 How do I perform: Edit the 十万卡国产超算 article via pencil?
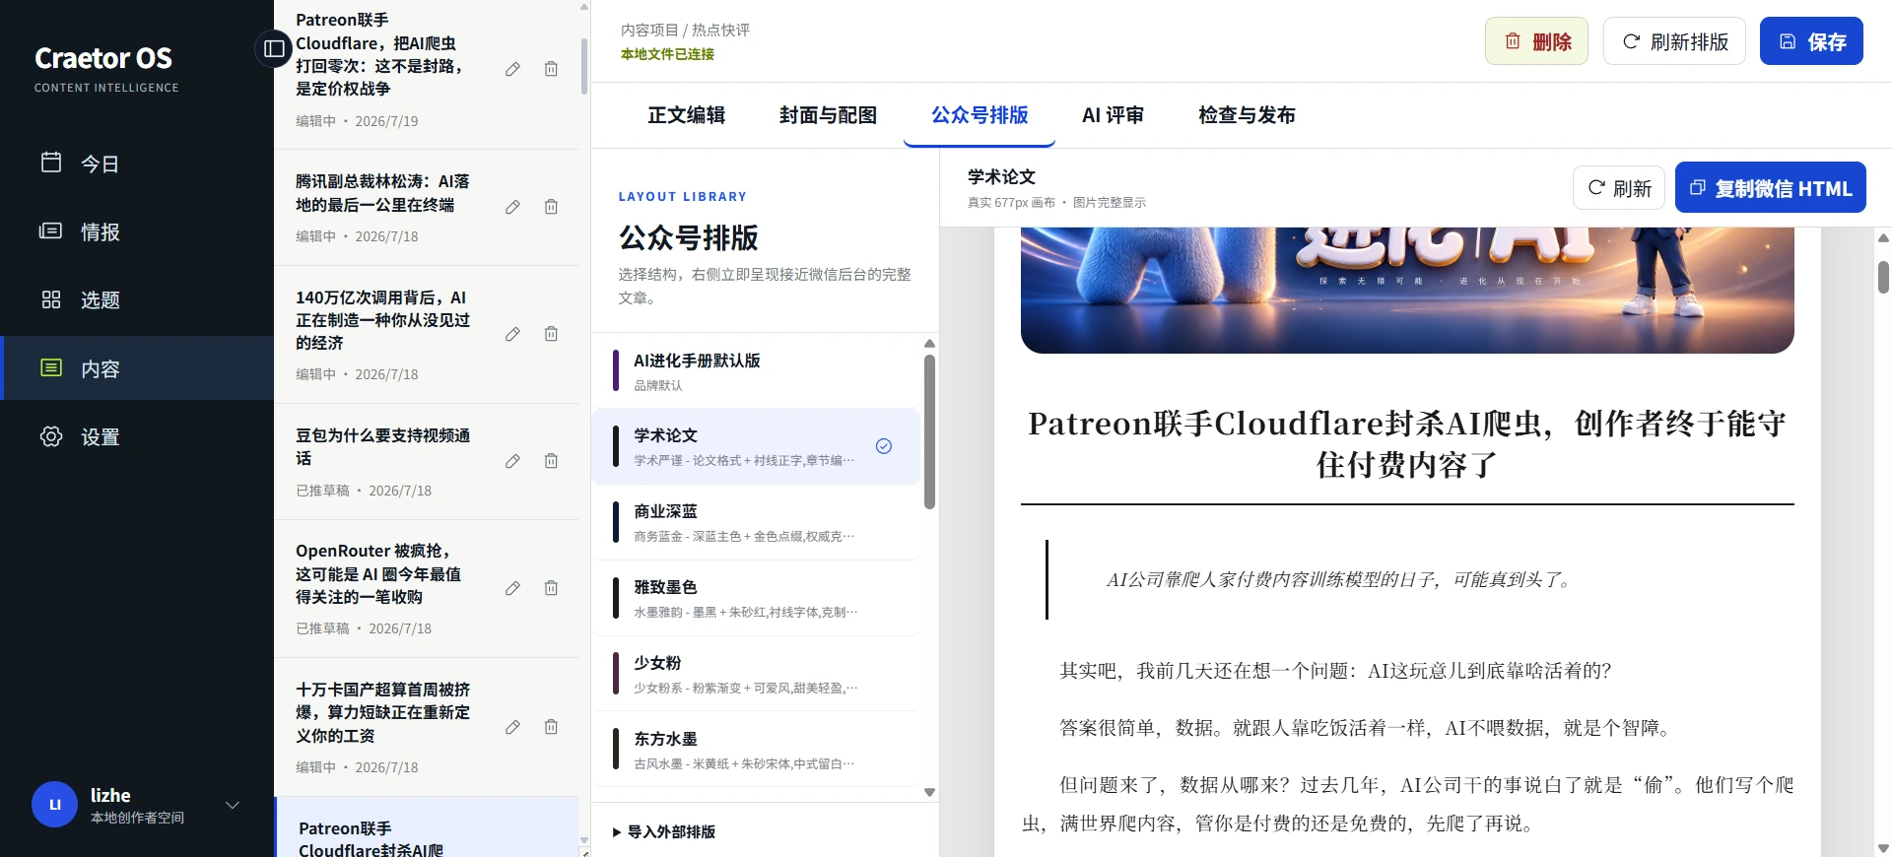point(512,727)
